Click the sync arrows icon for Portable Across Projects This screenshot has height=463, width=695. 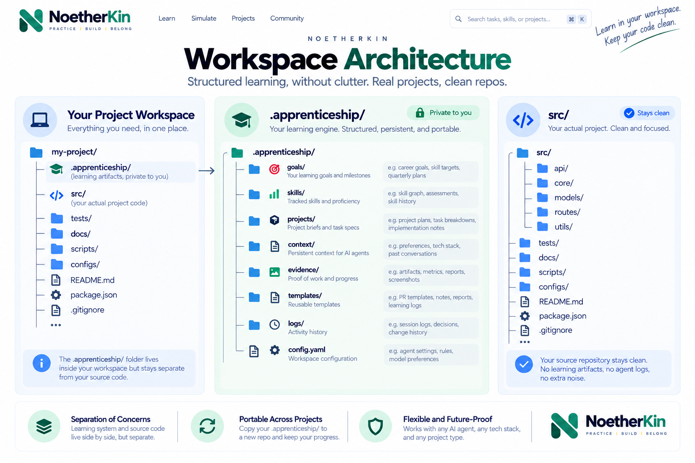tap(207, 426)
